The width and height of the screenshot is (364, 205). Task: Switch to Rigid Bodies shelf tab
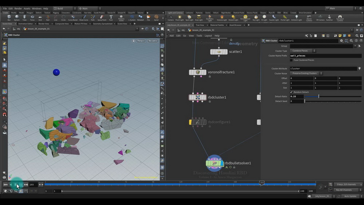(x=226, y=13)
